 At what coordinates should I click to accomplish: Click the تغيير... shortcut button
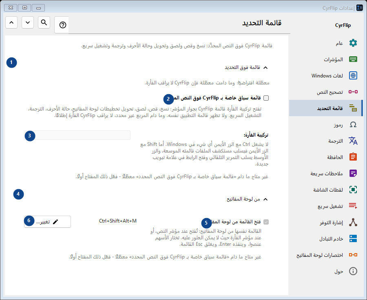48,222
